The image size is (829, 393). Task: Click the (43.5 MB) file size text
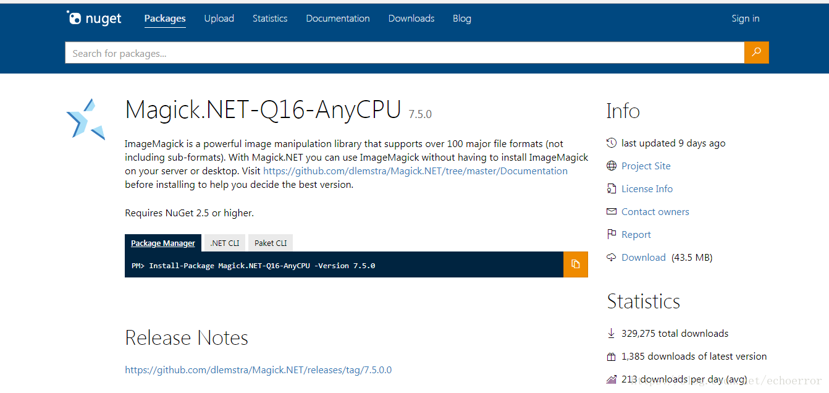[x=692, y=257]
